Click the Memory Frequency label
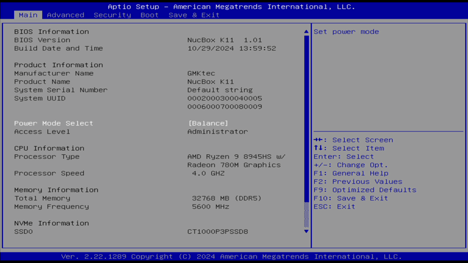This screenshot has height=263, width=468. [51, 207]
